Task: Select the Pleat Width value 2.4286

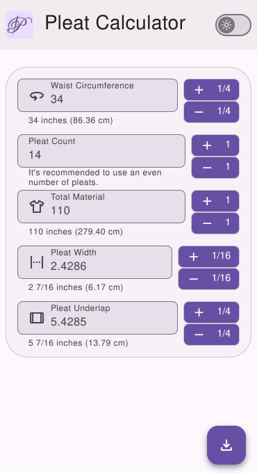Action: [68, 266]
